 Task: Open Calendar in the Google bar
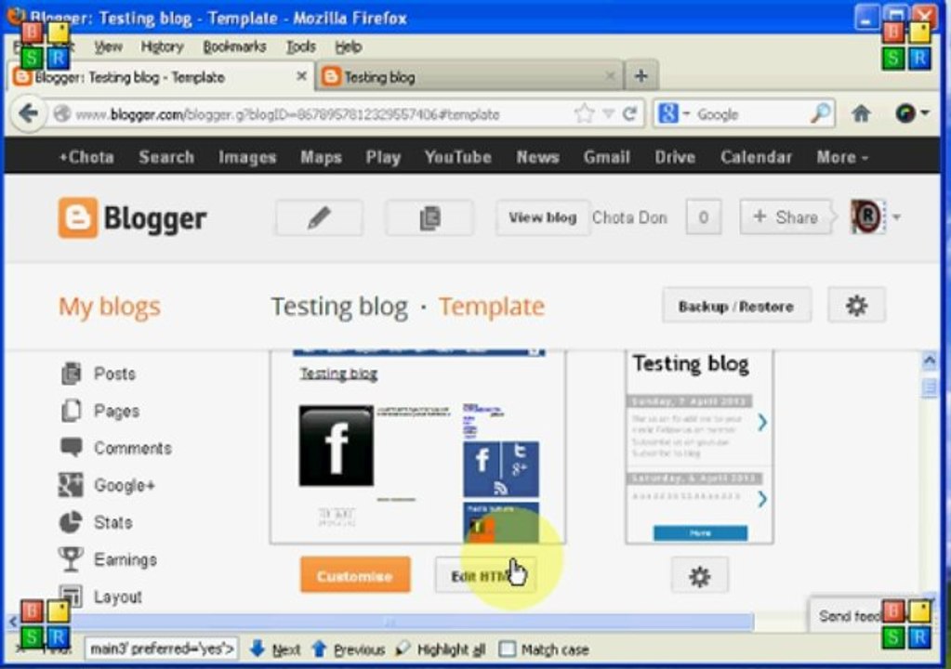click(x=756, y=157)
